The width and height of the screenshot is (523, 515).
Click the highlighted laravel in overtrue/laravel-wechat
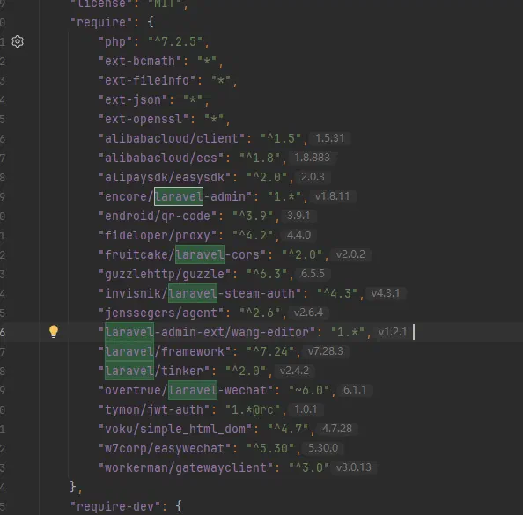pyautogui.click(x=193, y=390)
